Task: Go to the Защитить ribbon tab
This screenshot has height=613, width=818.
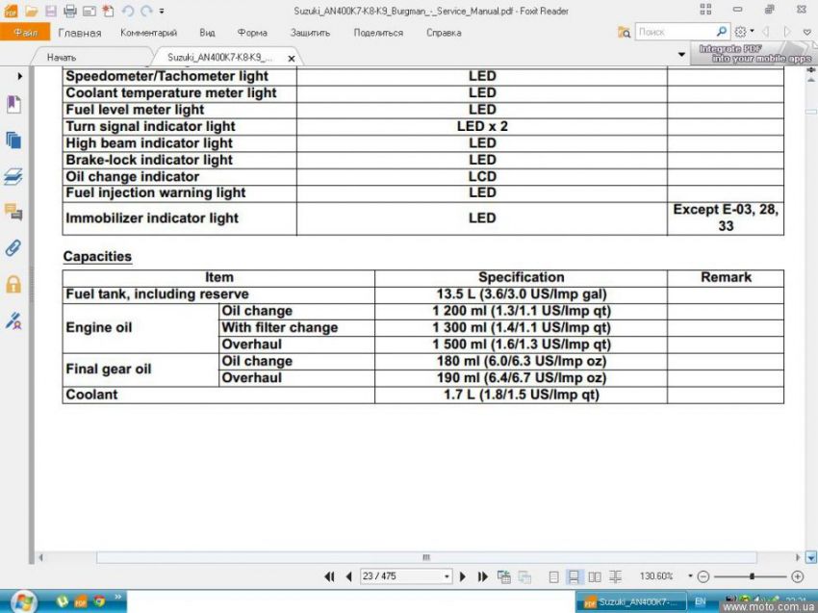Action: 311,33
